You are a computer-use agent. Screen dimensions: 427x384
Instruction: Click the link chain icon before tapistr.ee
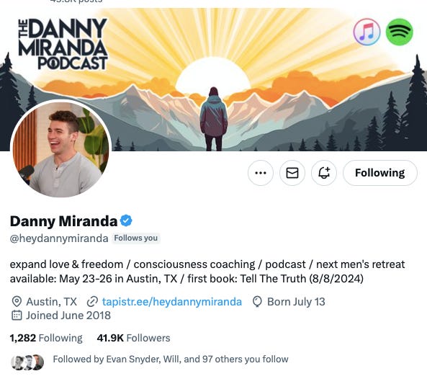point(92,302)
